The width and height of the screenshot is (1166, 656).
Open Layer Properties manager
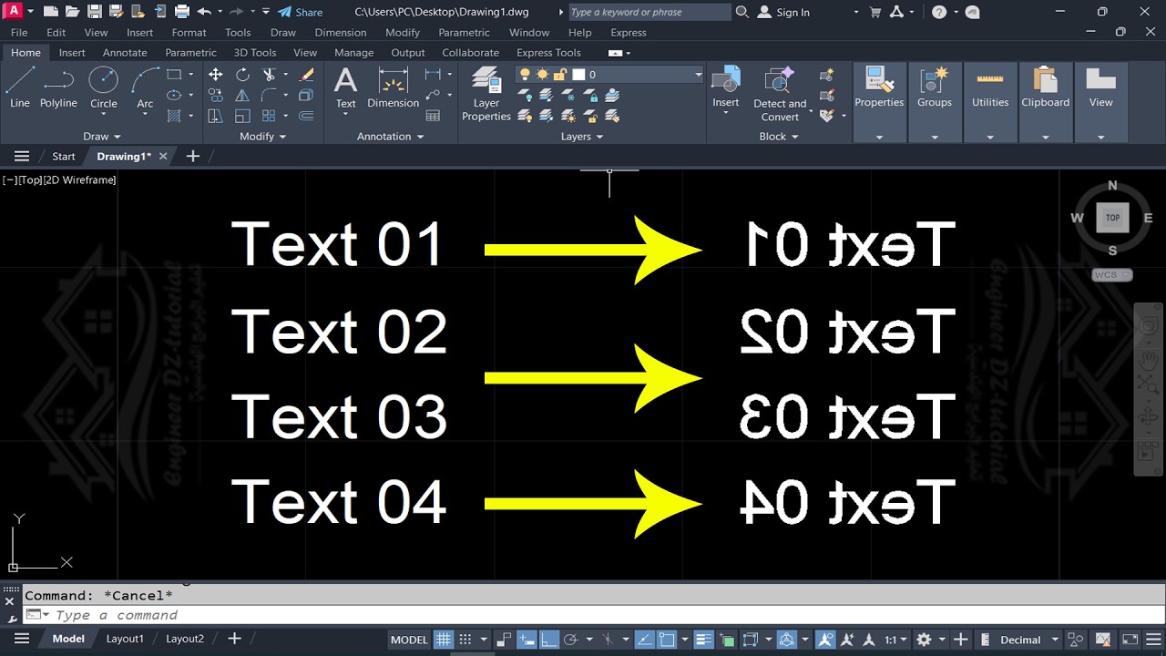coord(486,93)
